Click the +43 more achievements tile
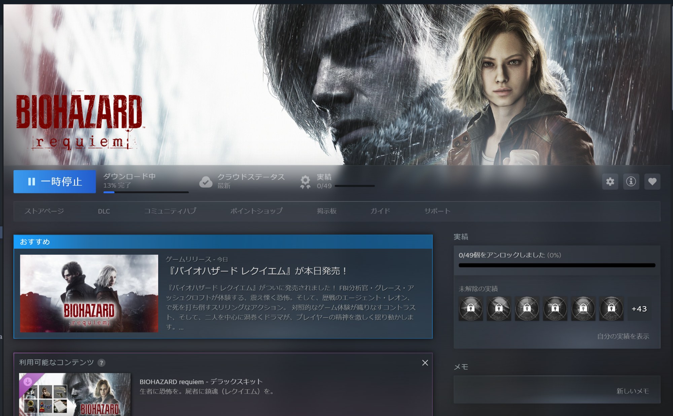The image size is (673, 416). (x=639, y=309)
